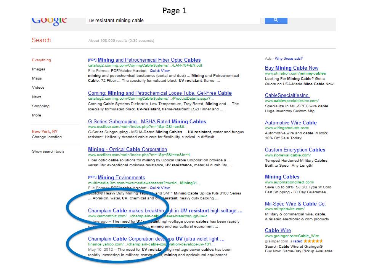Image resolution: width=366 pixels, height=274 pixels.
Task: Open Quick View for 3M Mining Environments
Action: pos(160,188)
